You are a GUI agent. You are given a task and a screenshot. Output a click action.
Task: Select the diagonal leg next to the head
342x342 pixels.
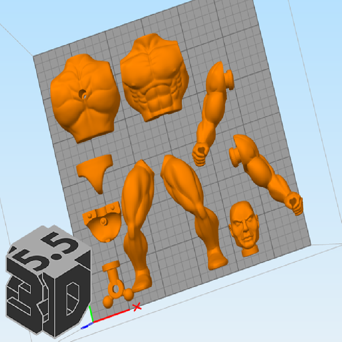(x=195, y=209)
